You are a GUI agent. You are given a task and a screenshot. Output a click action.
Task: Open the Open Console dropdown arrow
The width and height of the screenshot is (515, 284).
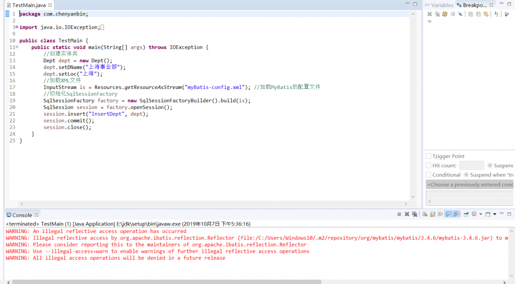tap(494, 214)
